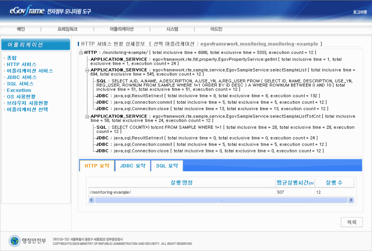The width and height of the screenshot is (372, 251).
Task: Switch to the JDBC 요약 tab
Action: (132, 165)
